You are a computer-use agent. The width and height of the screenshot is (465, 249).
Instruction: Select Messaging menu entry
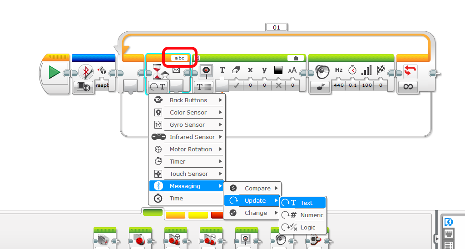point(187,186)
